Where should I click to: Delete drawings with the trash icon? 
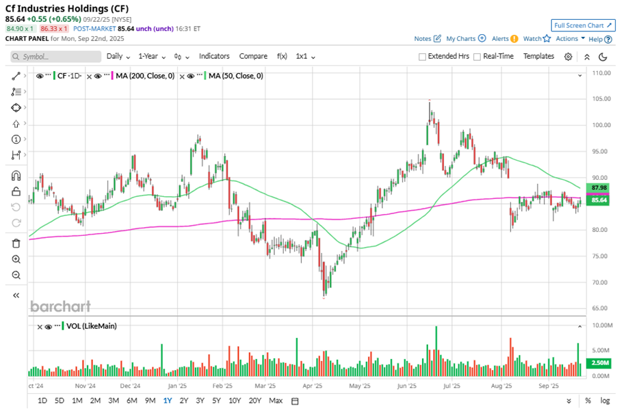pos(16,243)
